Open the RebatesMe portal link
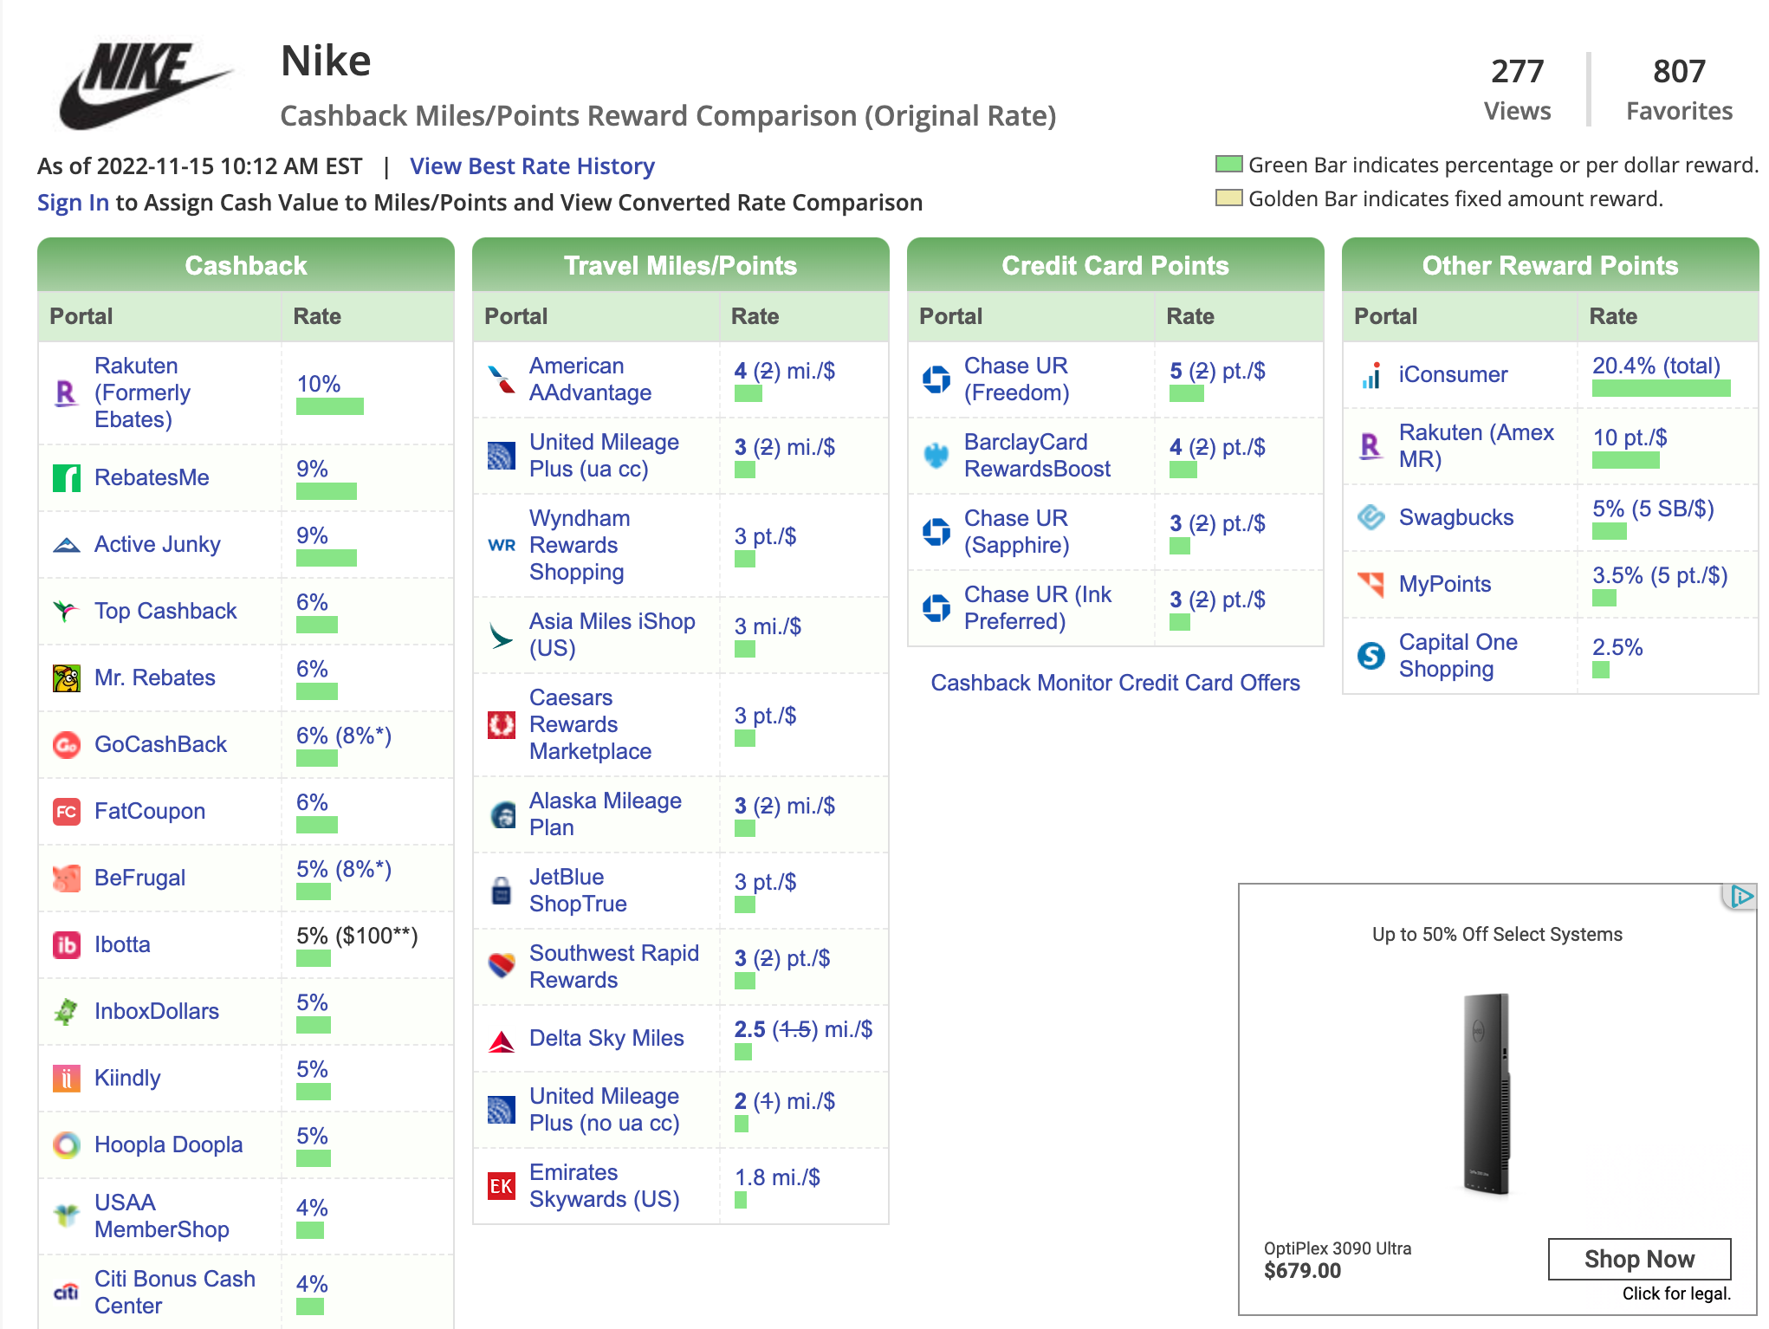This screenshot has height=1329, width=1769. (152, 477)
